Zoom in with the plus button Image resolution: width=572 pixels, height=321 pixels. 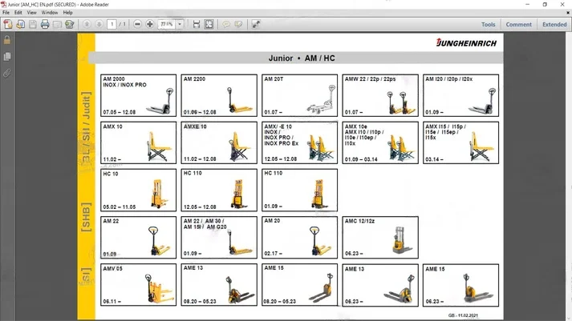(x=149, y=24)
